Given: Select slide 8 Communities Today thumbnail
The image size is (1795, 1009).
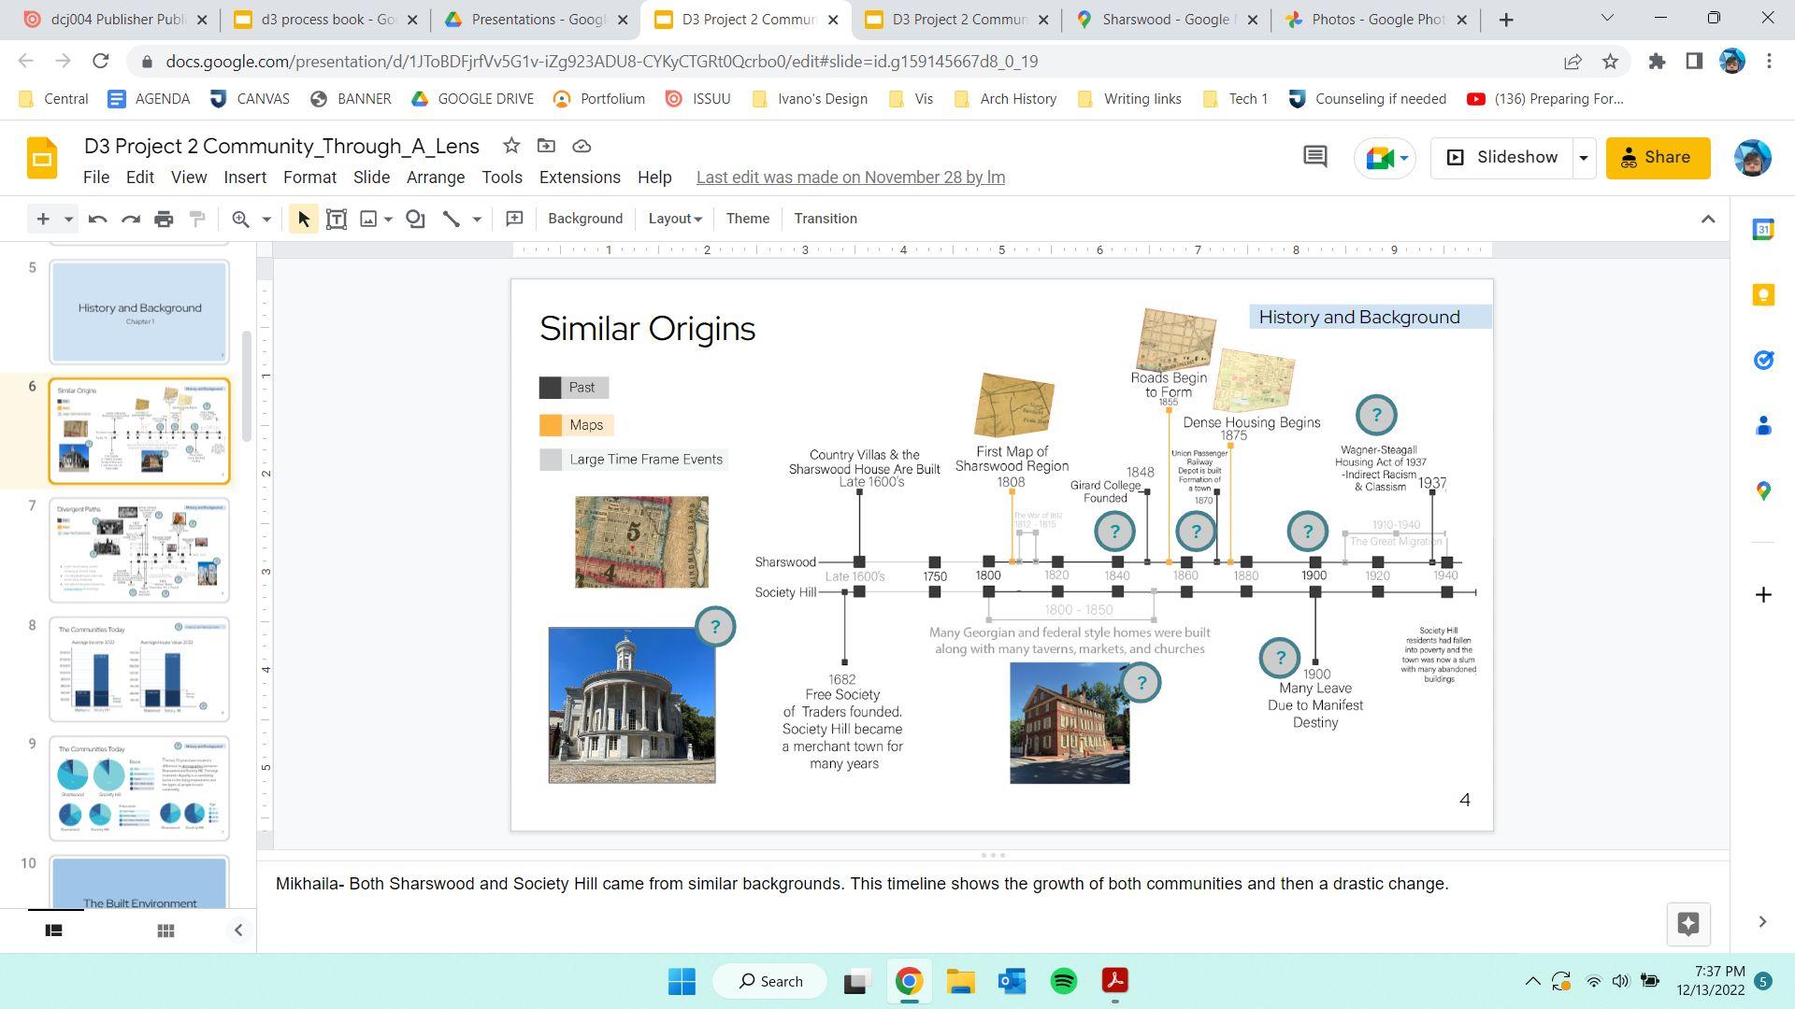Looking at the screenshot, I should click(139, 669).
